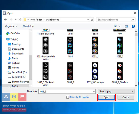This screenshot has width=139, height=114.
Task: Change the view via the view icon
Action: pyautogui.click(x=115, y=26)
